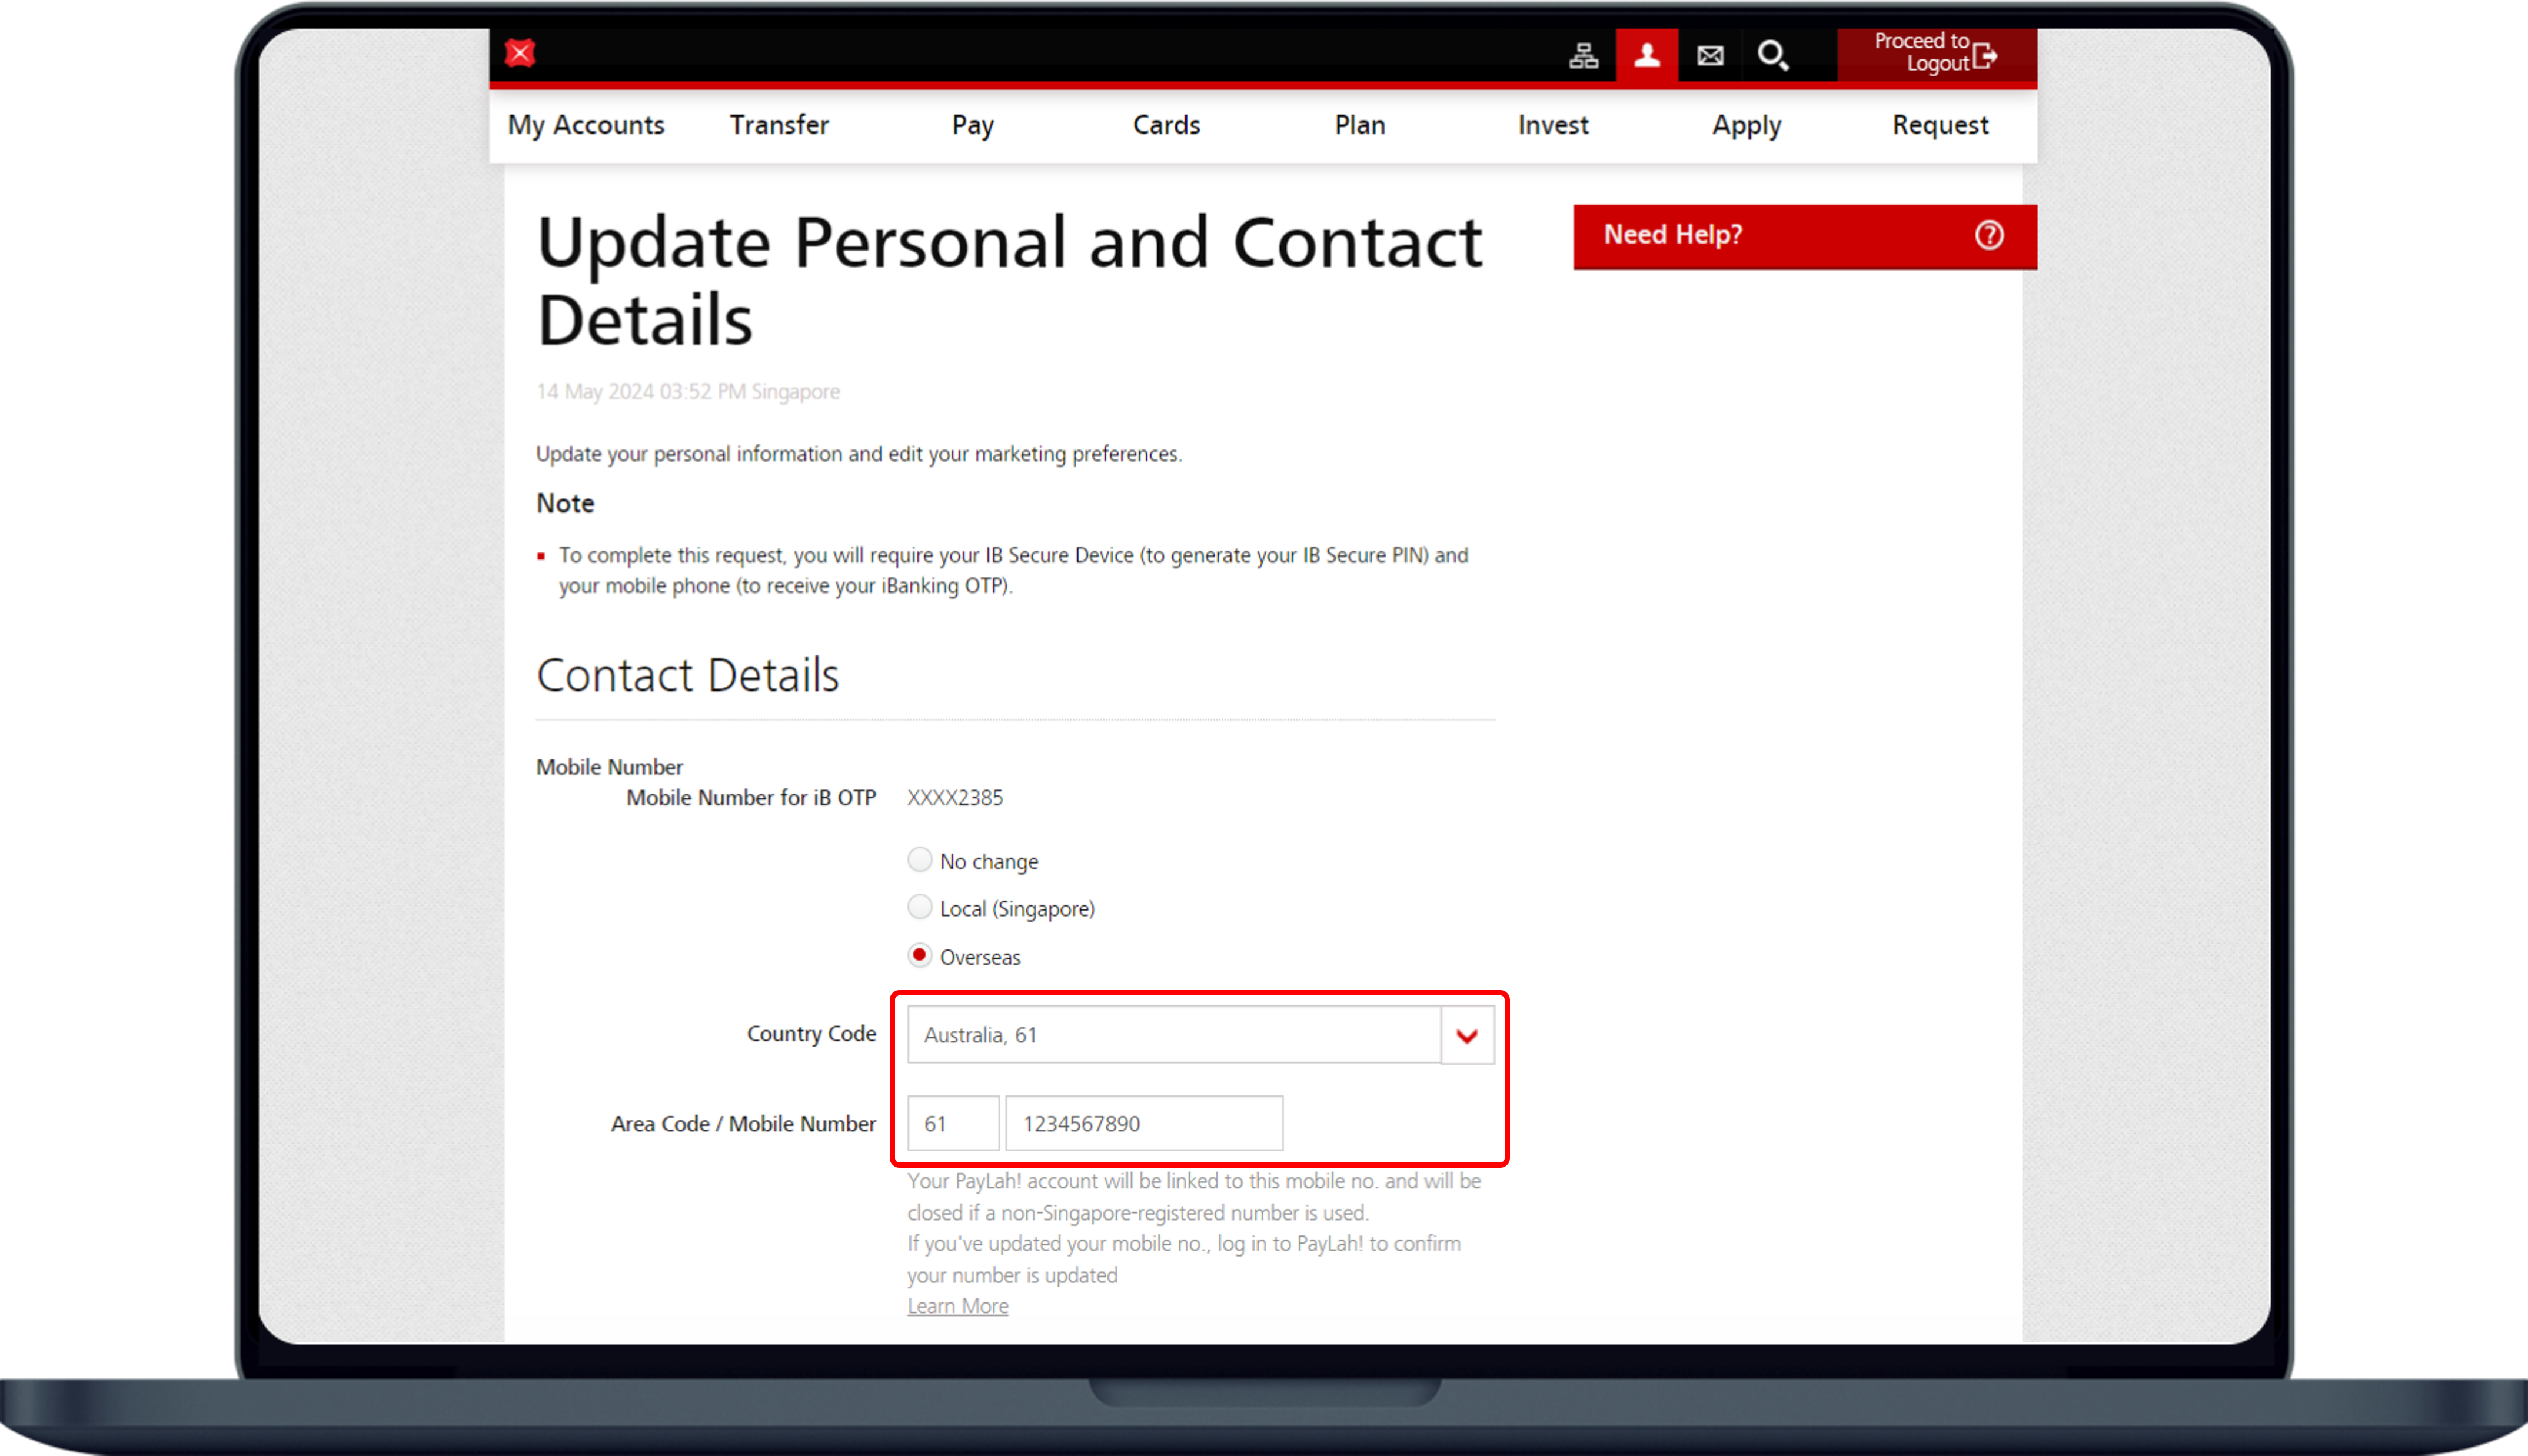The width and height of the screenshot is (2528, 1456).
Task: Click the Mobile Number for iB OTP label
Action: [x=751, y=798]
